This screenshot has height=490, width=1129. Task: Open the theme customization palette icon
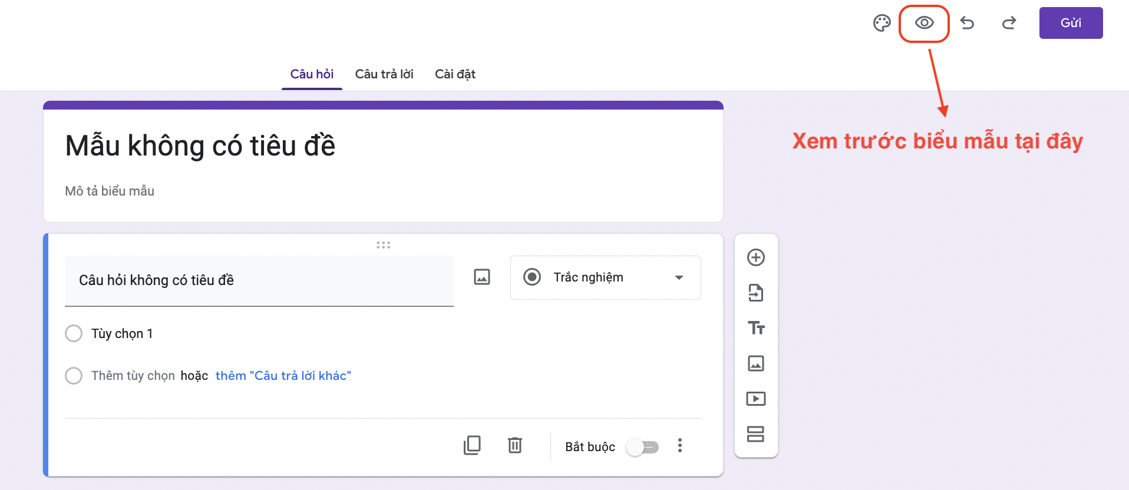pyautogui.click(x=882, y=23)
